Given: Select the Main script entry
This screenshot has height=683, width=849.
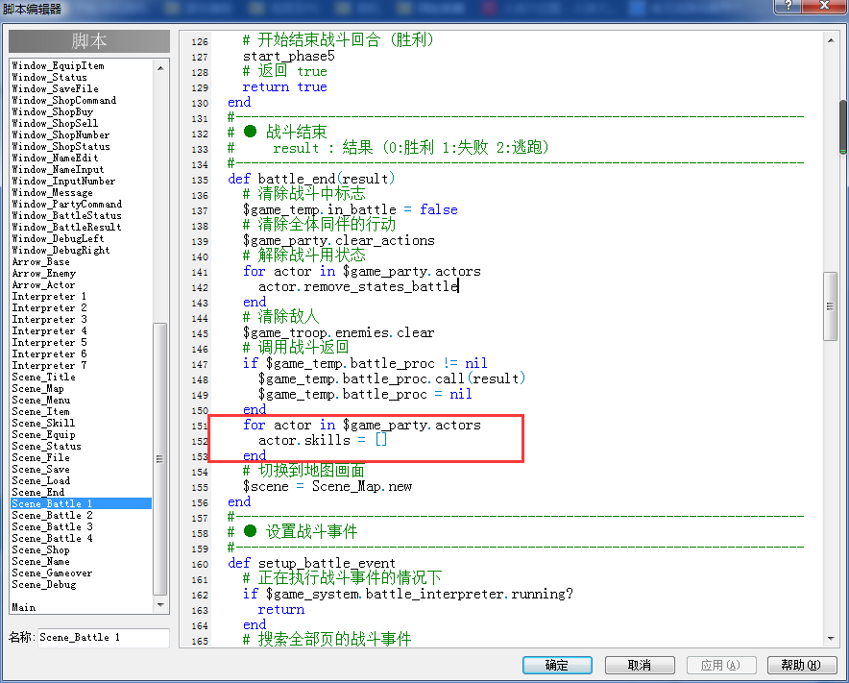Looking at the screenshot, I should (24, 608).
